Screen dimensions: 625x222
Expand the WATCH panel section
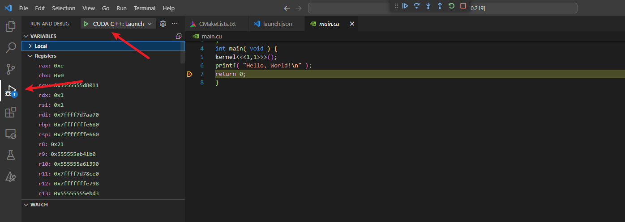[39, 205]
